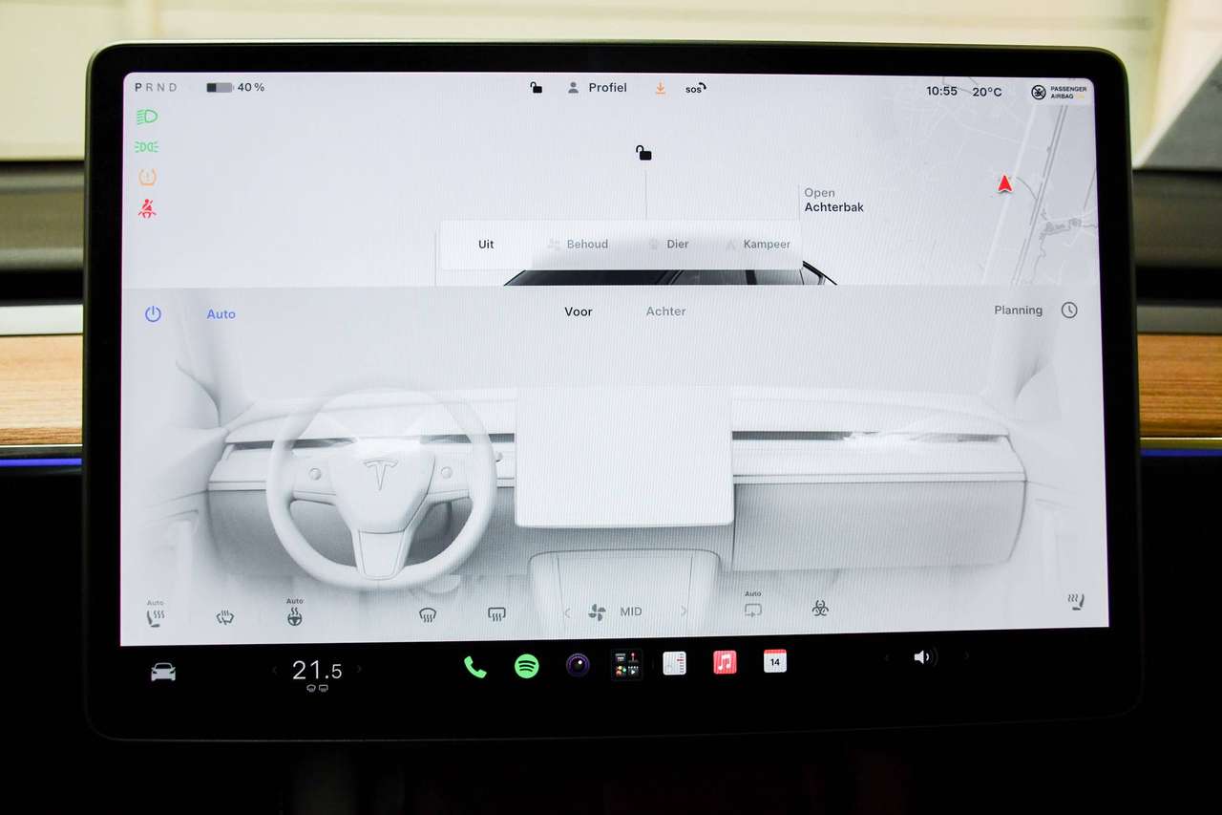Open the Profiel driver profile

coord(598,88)
